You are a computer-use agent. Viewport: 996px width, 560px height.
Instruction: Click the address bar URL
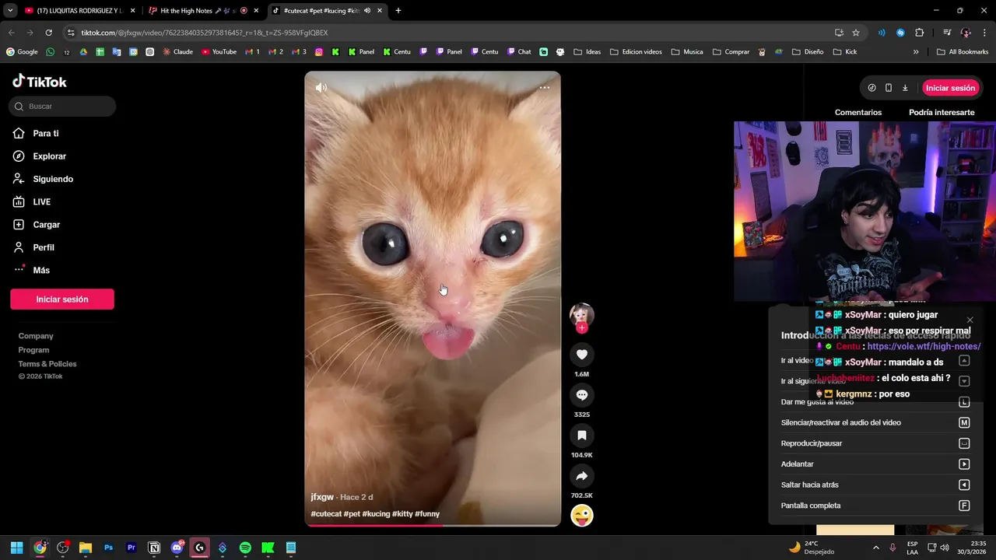coord(204,33)
